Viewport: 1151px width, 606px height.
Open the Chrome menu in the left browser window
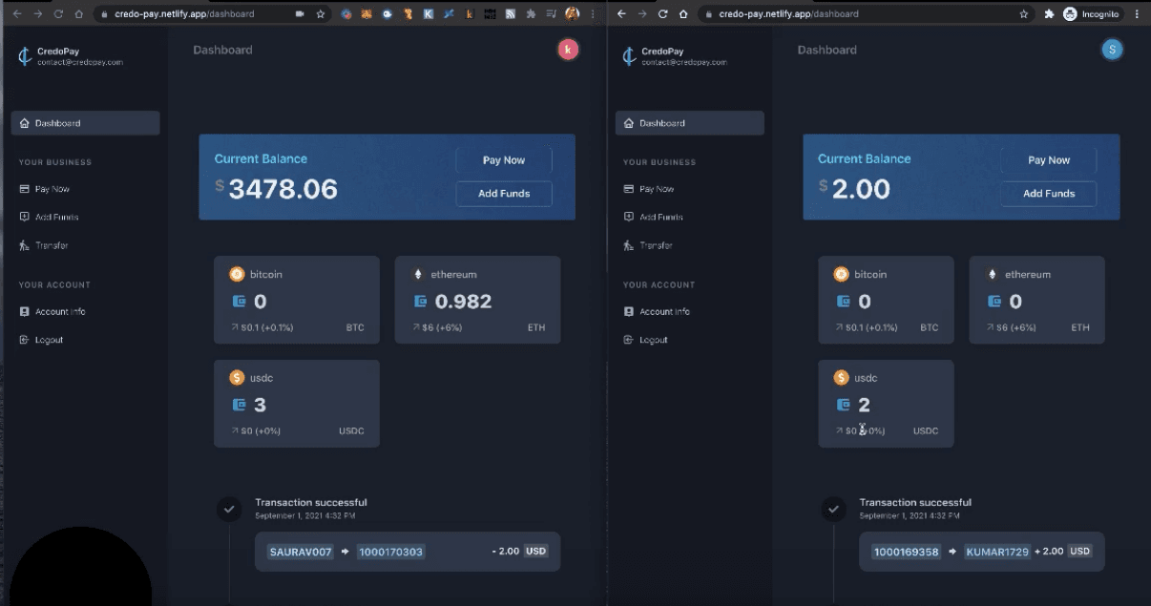[x=593, y=14]
